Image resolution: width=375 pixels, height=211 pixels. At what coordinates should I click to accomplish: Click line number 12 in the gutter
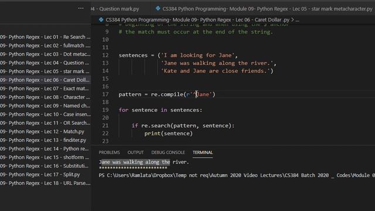(x=105, y=55)
